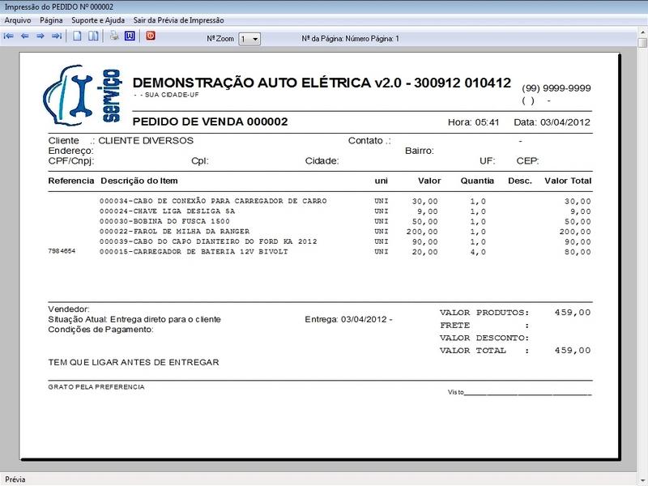The width and height of the screenshot is (648, 486).
Task: Click 'Prévia' status bar text
Action: pyautogui.click(x=15, y=480)
